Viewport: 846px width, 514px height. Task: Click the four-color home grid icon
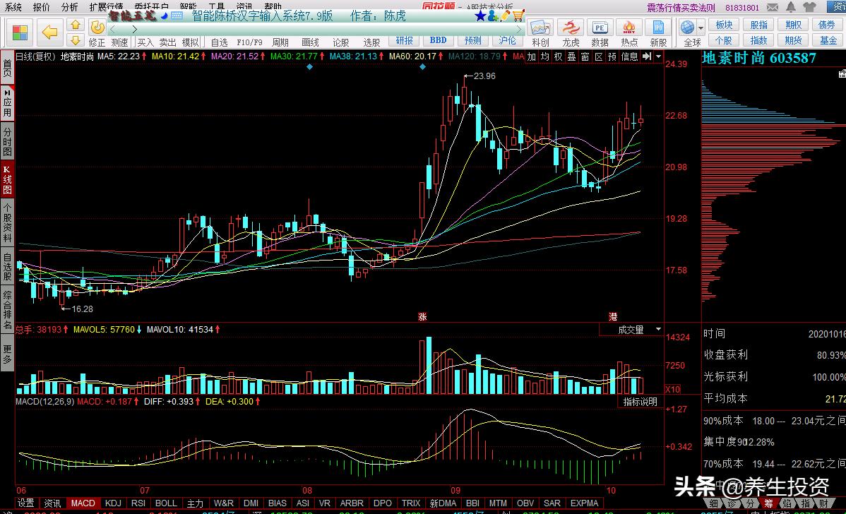tap(20, 32)
